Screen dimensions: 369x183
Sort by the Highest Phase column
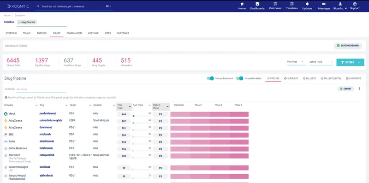coord(161,106)
